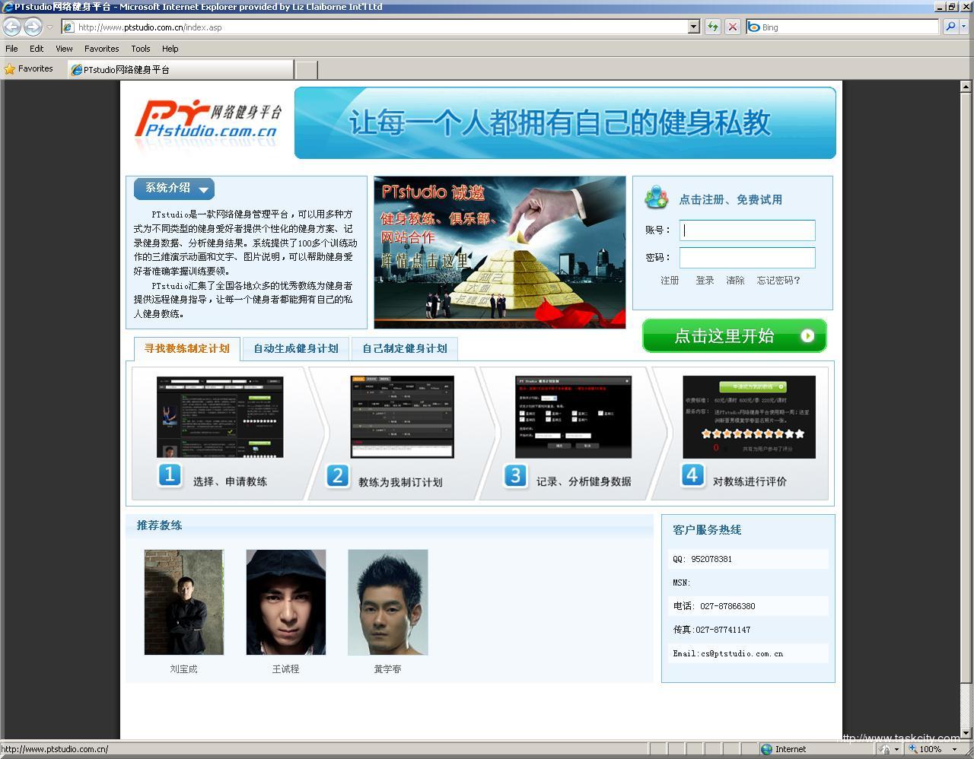Select the 自动生成健身计划 tab
974x759 pixels.
[296, 348]
